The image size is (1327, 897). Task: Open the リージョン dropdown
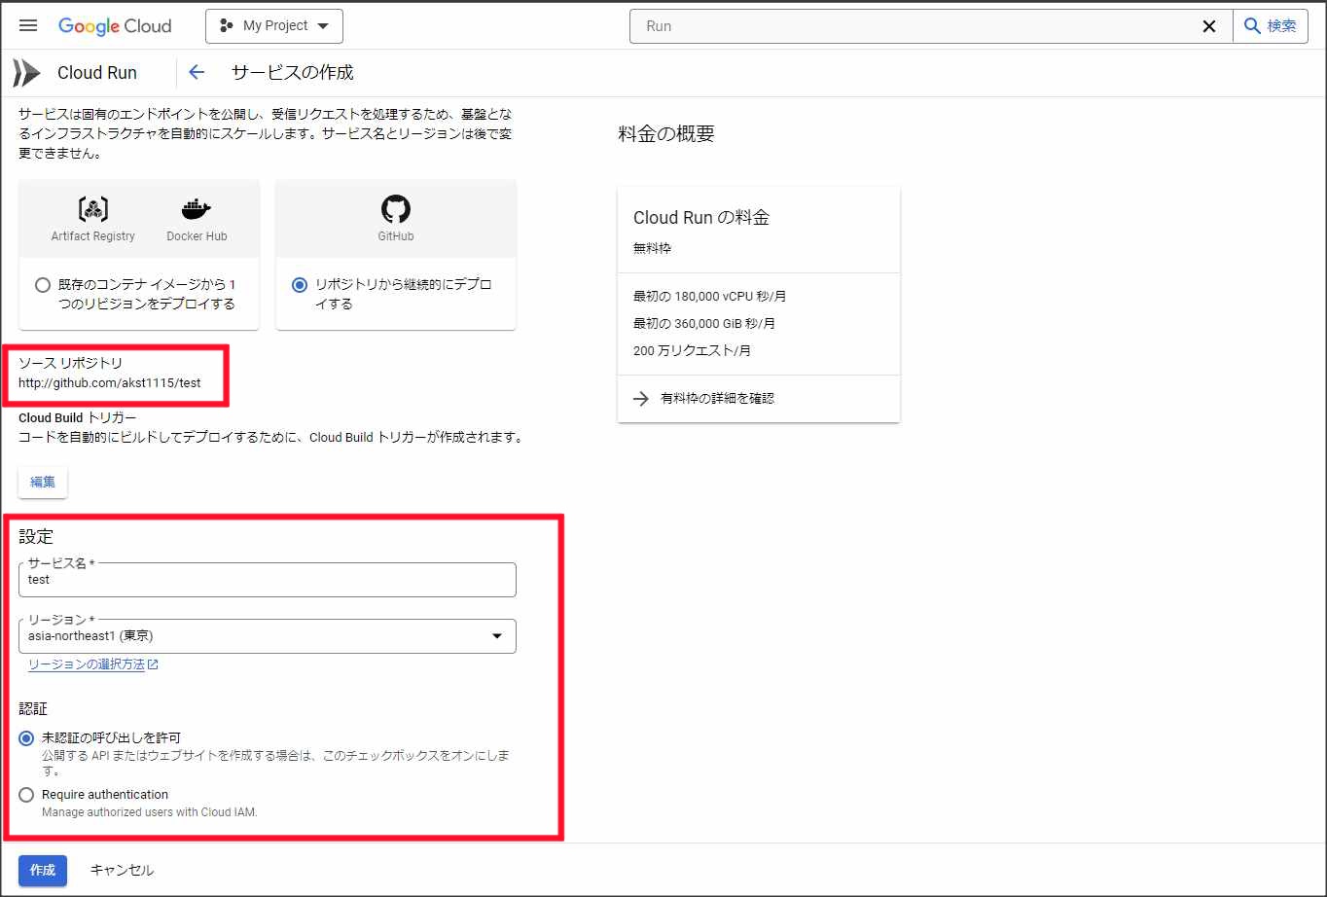(268, 636)
